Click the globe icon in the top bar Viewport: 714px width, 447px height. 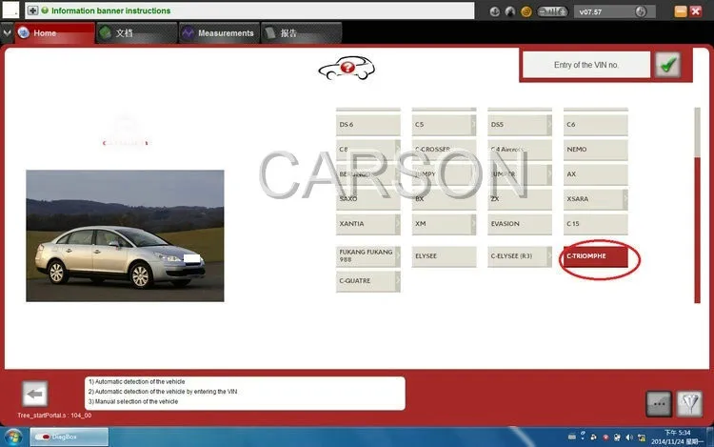(510, 11)
